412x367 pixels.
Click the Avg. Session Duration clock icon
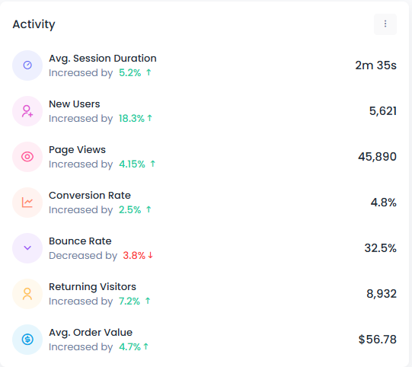coord(27,65)
